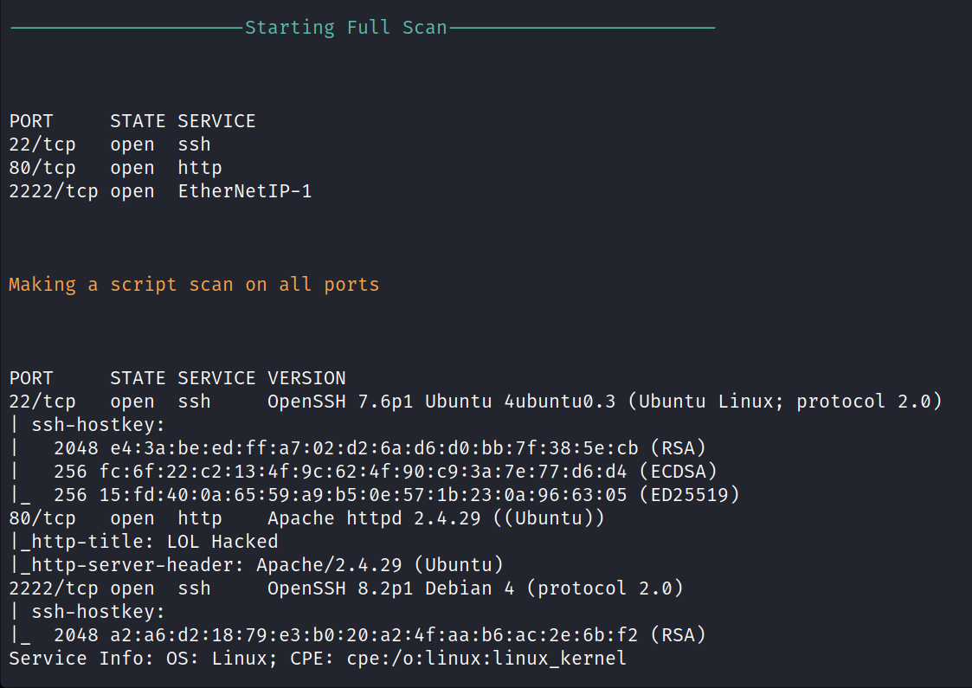Click the '80/tcp' entry in the first port table
The image size is (972, 688).
(42, 168)
